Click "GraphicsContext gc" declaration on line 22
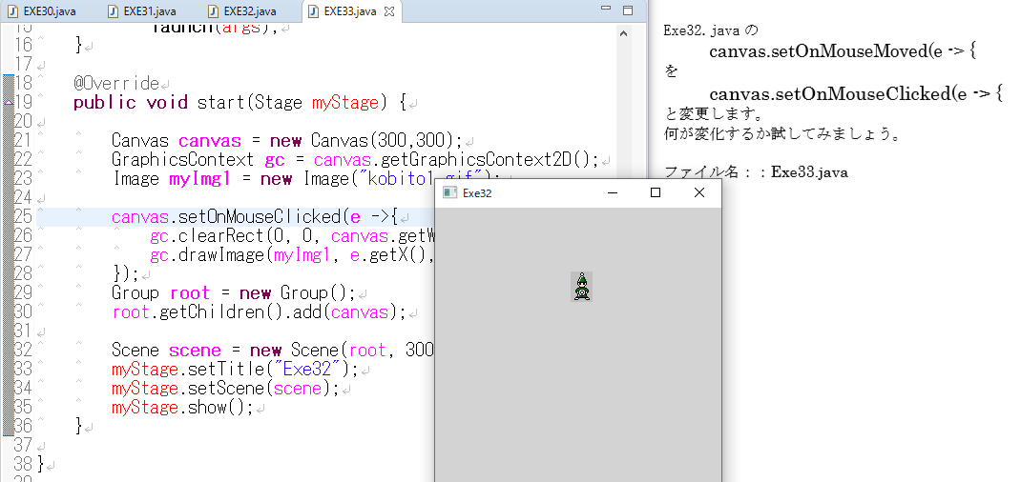 pyautogui.click(x=198, y=160)
